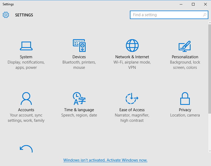Focus the Find a setting search box
Viewport: 211px width, 166px height.
(x=169, y=15)
